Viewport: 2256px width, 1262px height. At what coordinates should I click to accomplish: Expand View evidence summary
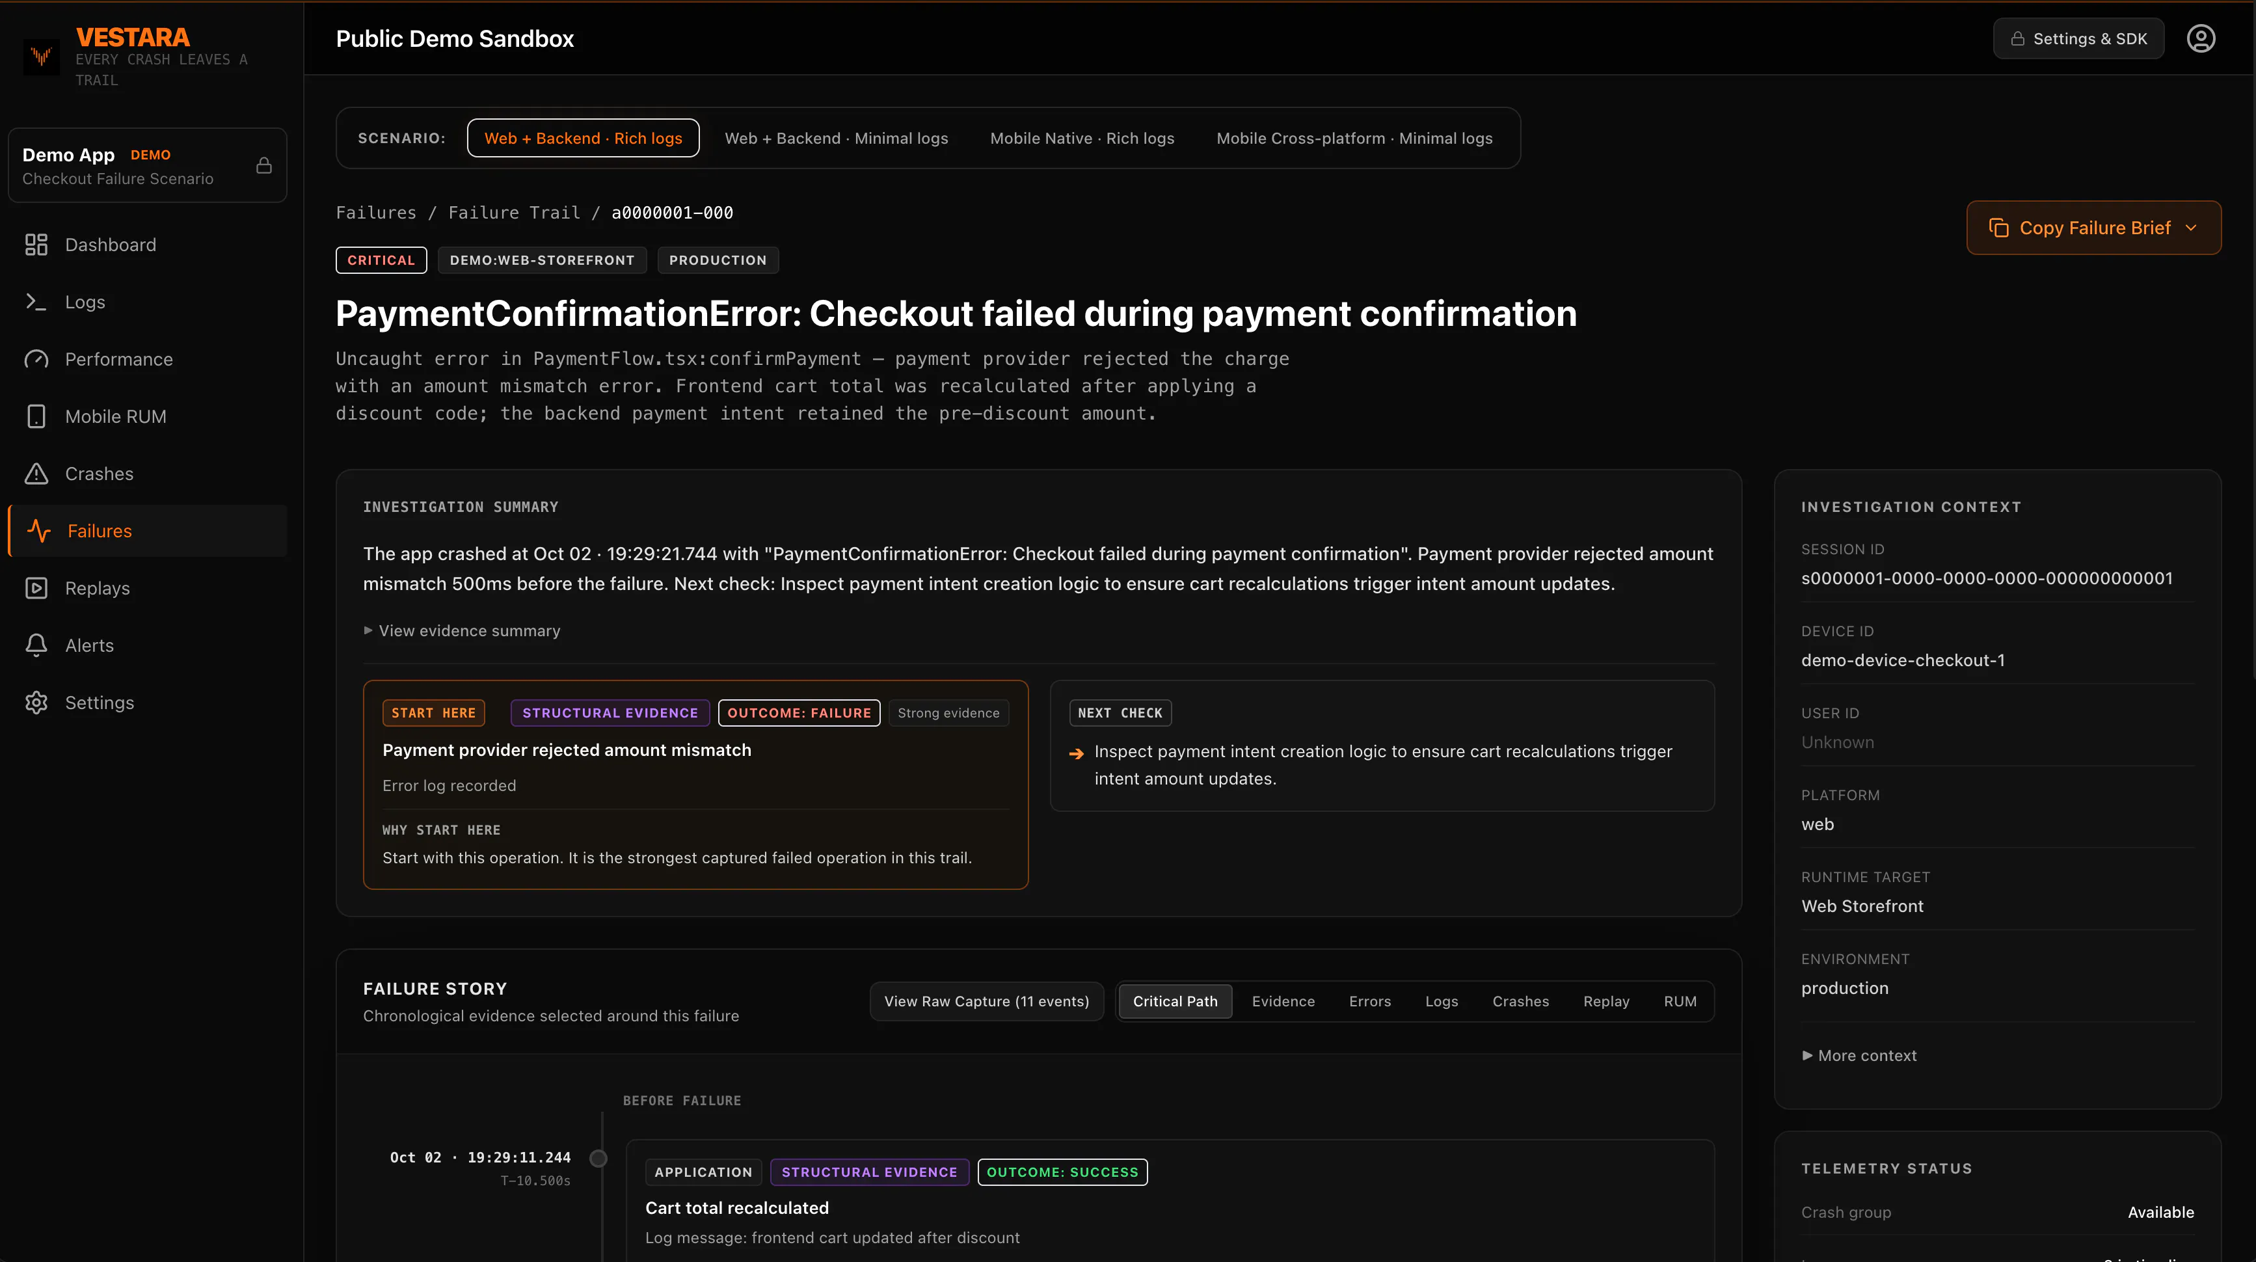click(461, 630)
